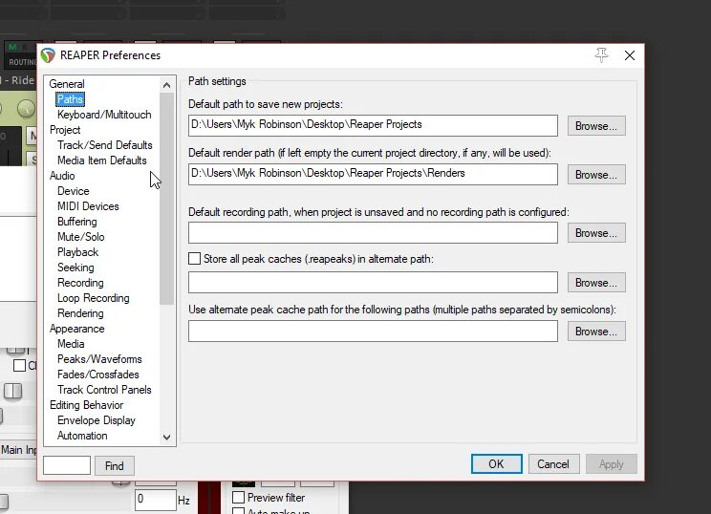Open MIDI Devices settings page
The image size is (711, 514).
coord(88,206)
